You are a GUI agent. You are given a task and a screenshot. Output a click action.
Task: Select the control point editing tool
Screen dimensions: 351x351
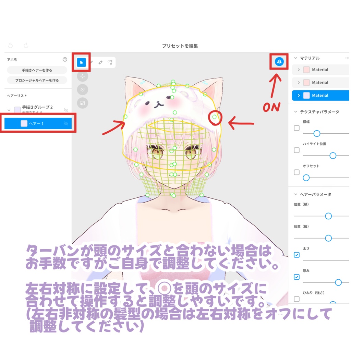click(110, 62)
